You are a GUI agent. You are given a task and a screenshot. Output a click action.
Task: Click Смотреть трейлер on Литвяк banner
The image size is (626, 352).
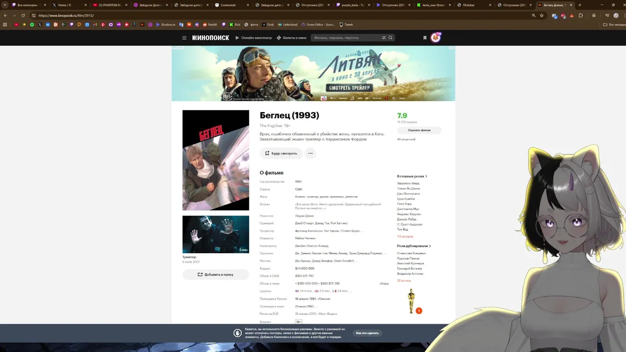tap(350, 88)
